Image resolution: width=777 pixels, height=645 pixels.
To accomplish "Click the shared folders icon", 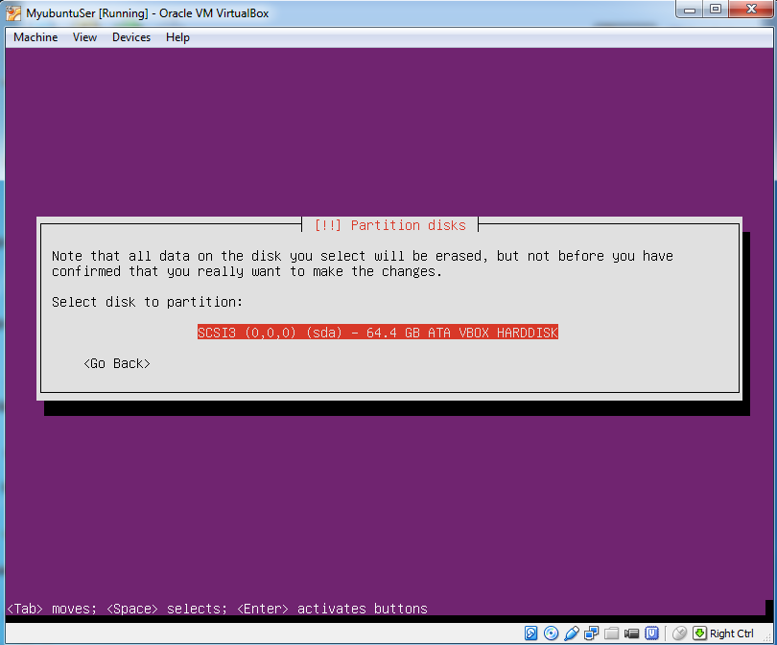I will tap(611, 633).
